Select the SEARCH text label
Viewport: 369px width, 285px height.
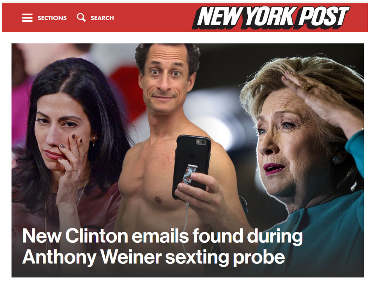pos(102,18)
